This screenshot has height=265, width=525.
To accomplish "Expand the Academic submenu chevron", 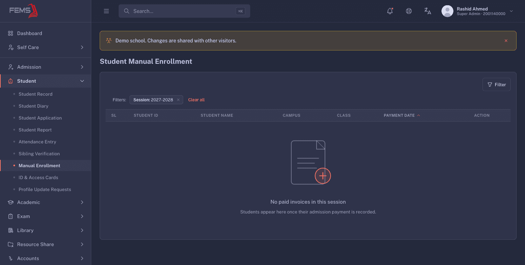I will [x=82, y=202].
